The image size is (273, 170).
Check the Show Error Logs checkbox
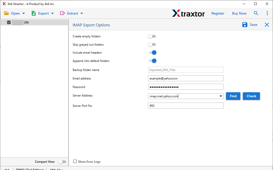pyautogui.click(x=75, y=161)
